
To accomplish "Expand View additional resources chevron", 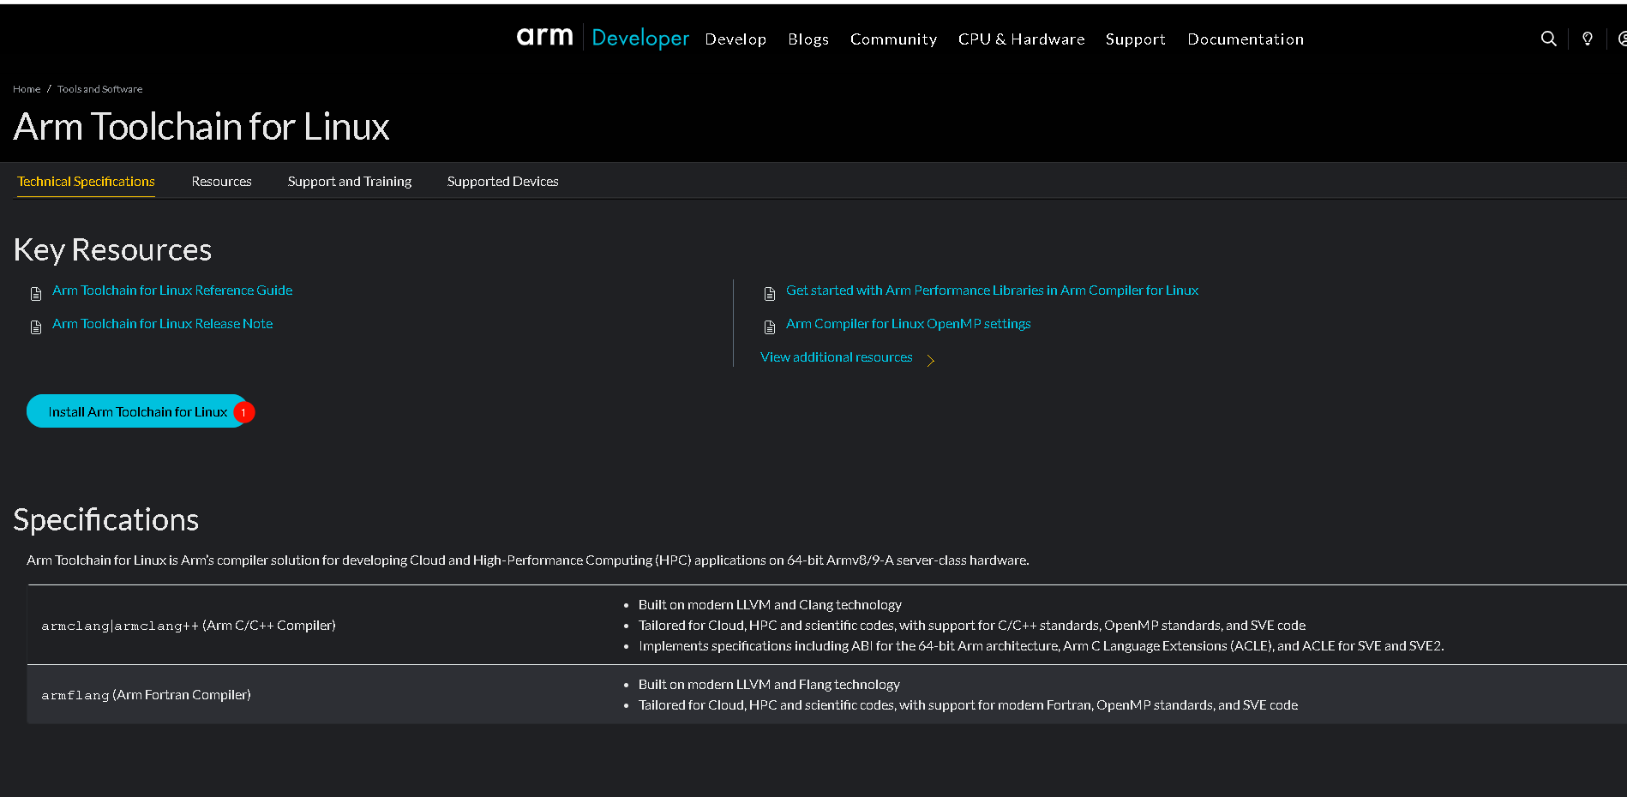I will tap(931, 360).
